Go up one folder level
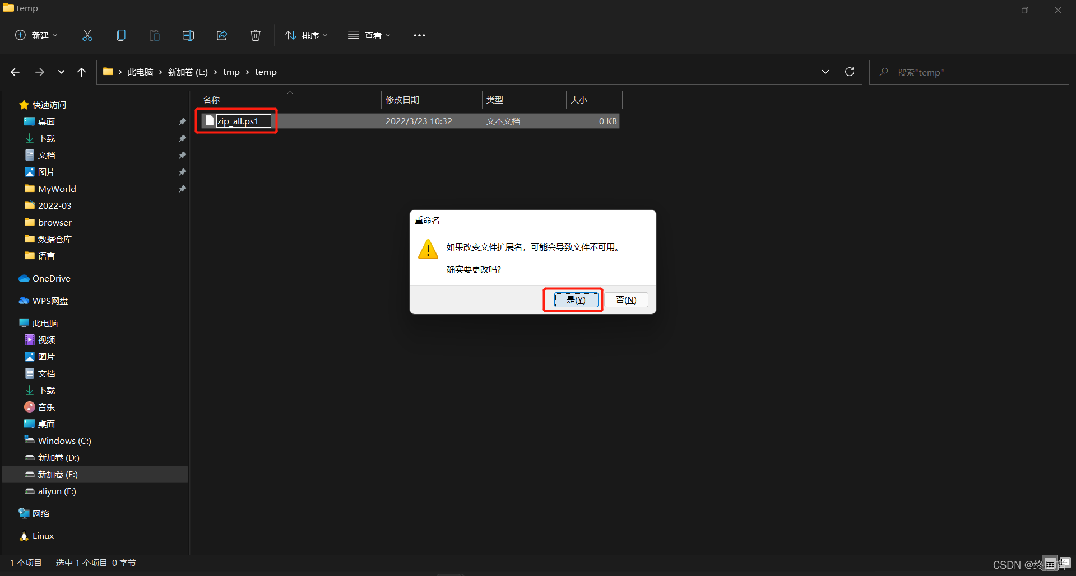Image resolution: width=1076 pixels, height=576 pixels. pos(82,72)
